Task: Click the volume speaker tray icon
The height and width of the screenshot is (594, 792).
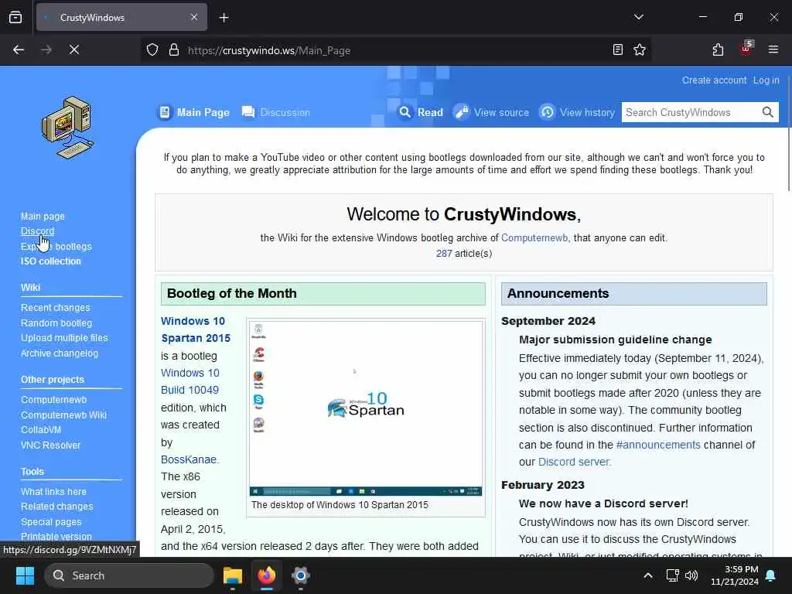Action: [x=691, y=575]
